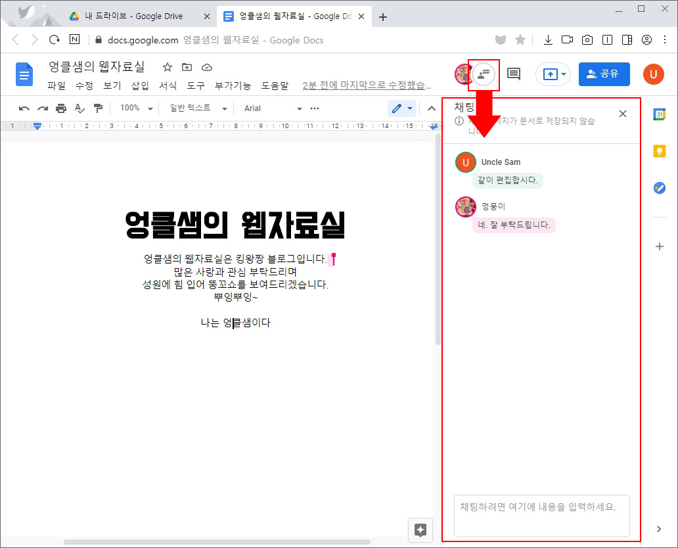
Task: Open the 100% zoom dropdown
Action: 136,108
